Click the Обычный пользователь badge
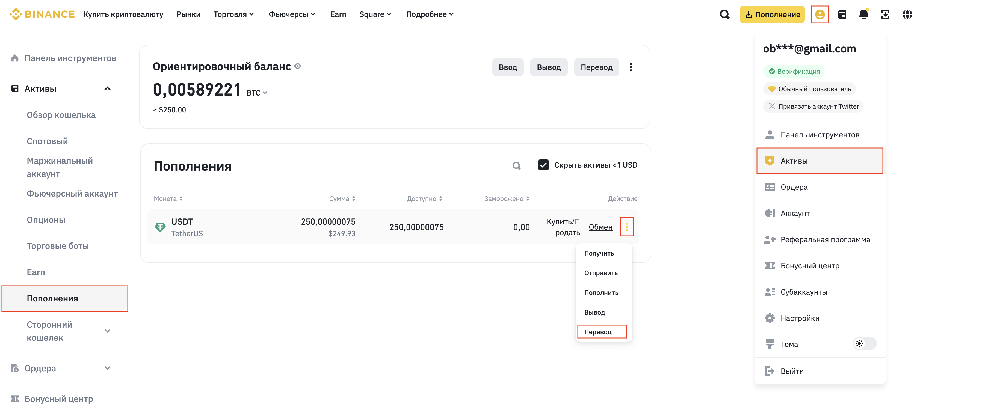Viewport: 991px width, 409px height. (809, 89)
